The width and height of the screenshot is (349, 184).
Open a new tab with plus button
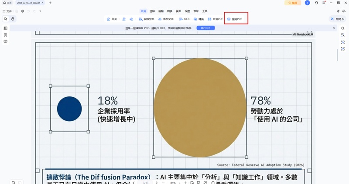click(x=50, y=3)
